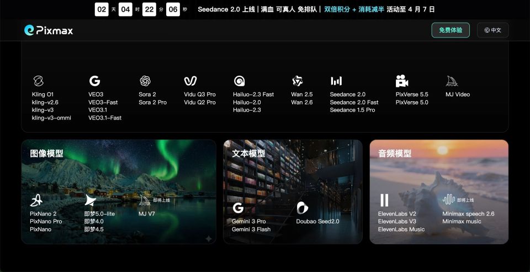Select the Minimax music model
Viewport: 530px width, 272px height.
coord(462,221)
